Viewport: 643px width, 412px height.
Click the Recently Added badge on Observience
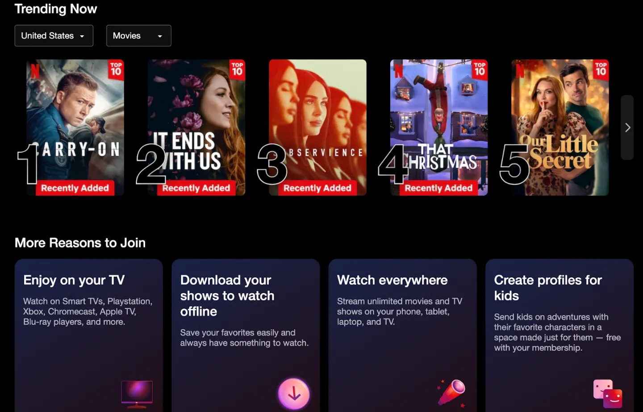point(317,188)
